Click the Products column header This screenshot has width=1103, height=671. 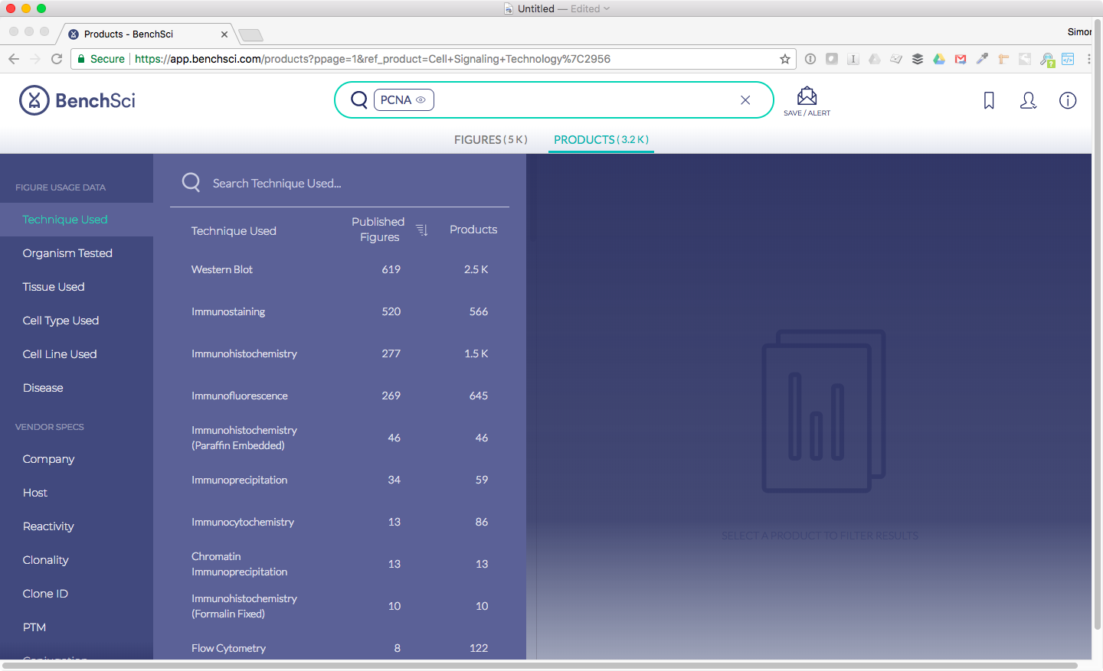(x=473, y=230)
